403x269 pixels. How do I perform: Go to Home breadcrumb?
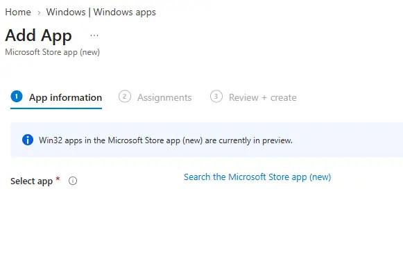click(x=18, y=12)
